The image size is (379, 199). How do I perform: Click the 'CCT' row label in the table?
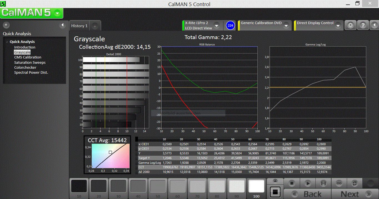pyautogui.click(x=141, y=167)
